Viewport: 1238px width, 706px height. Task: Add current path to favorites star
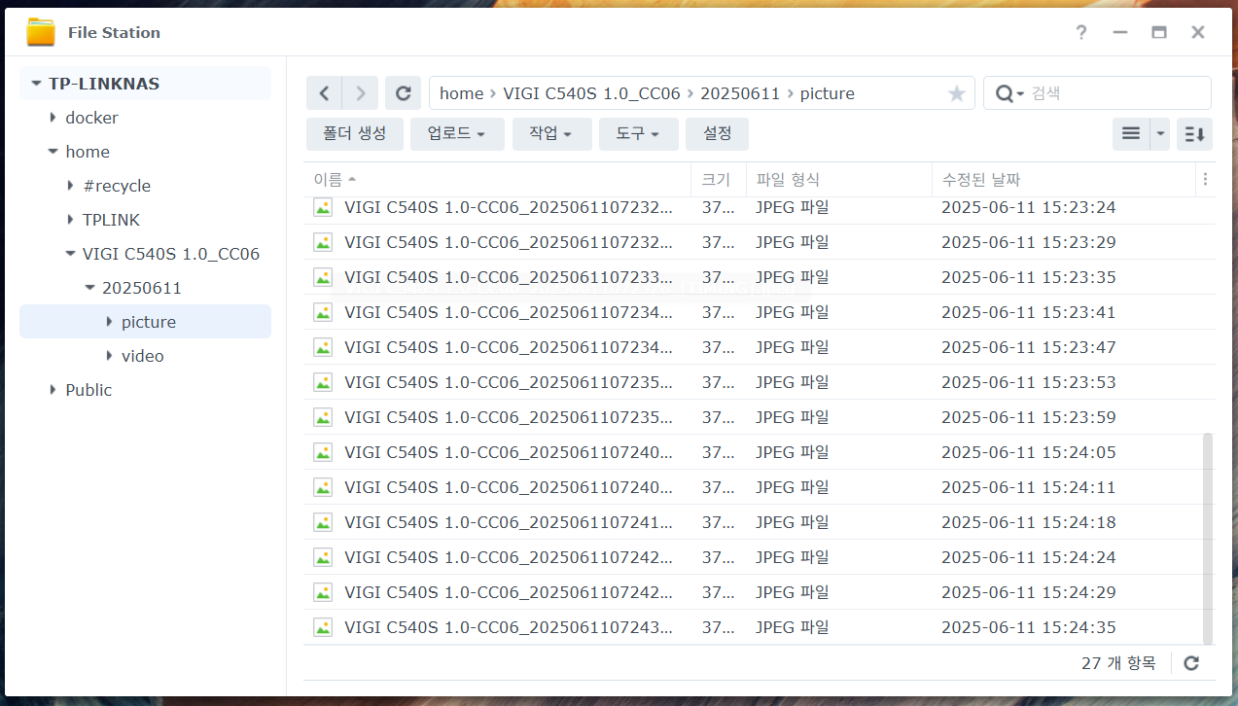point(957,93)
